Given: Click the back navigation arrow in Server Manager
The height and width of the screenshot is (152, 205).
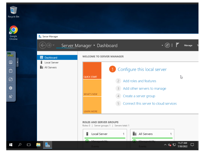Looking at the screenshot, I should pos(43,45).
